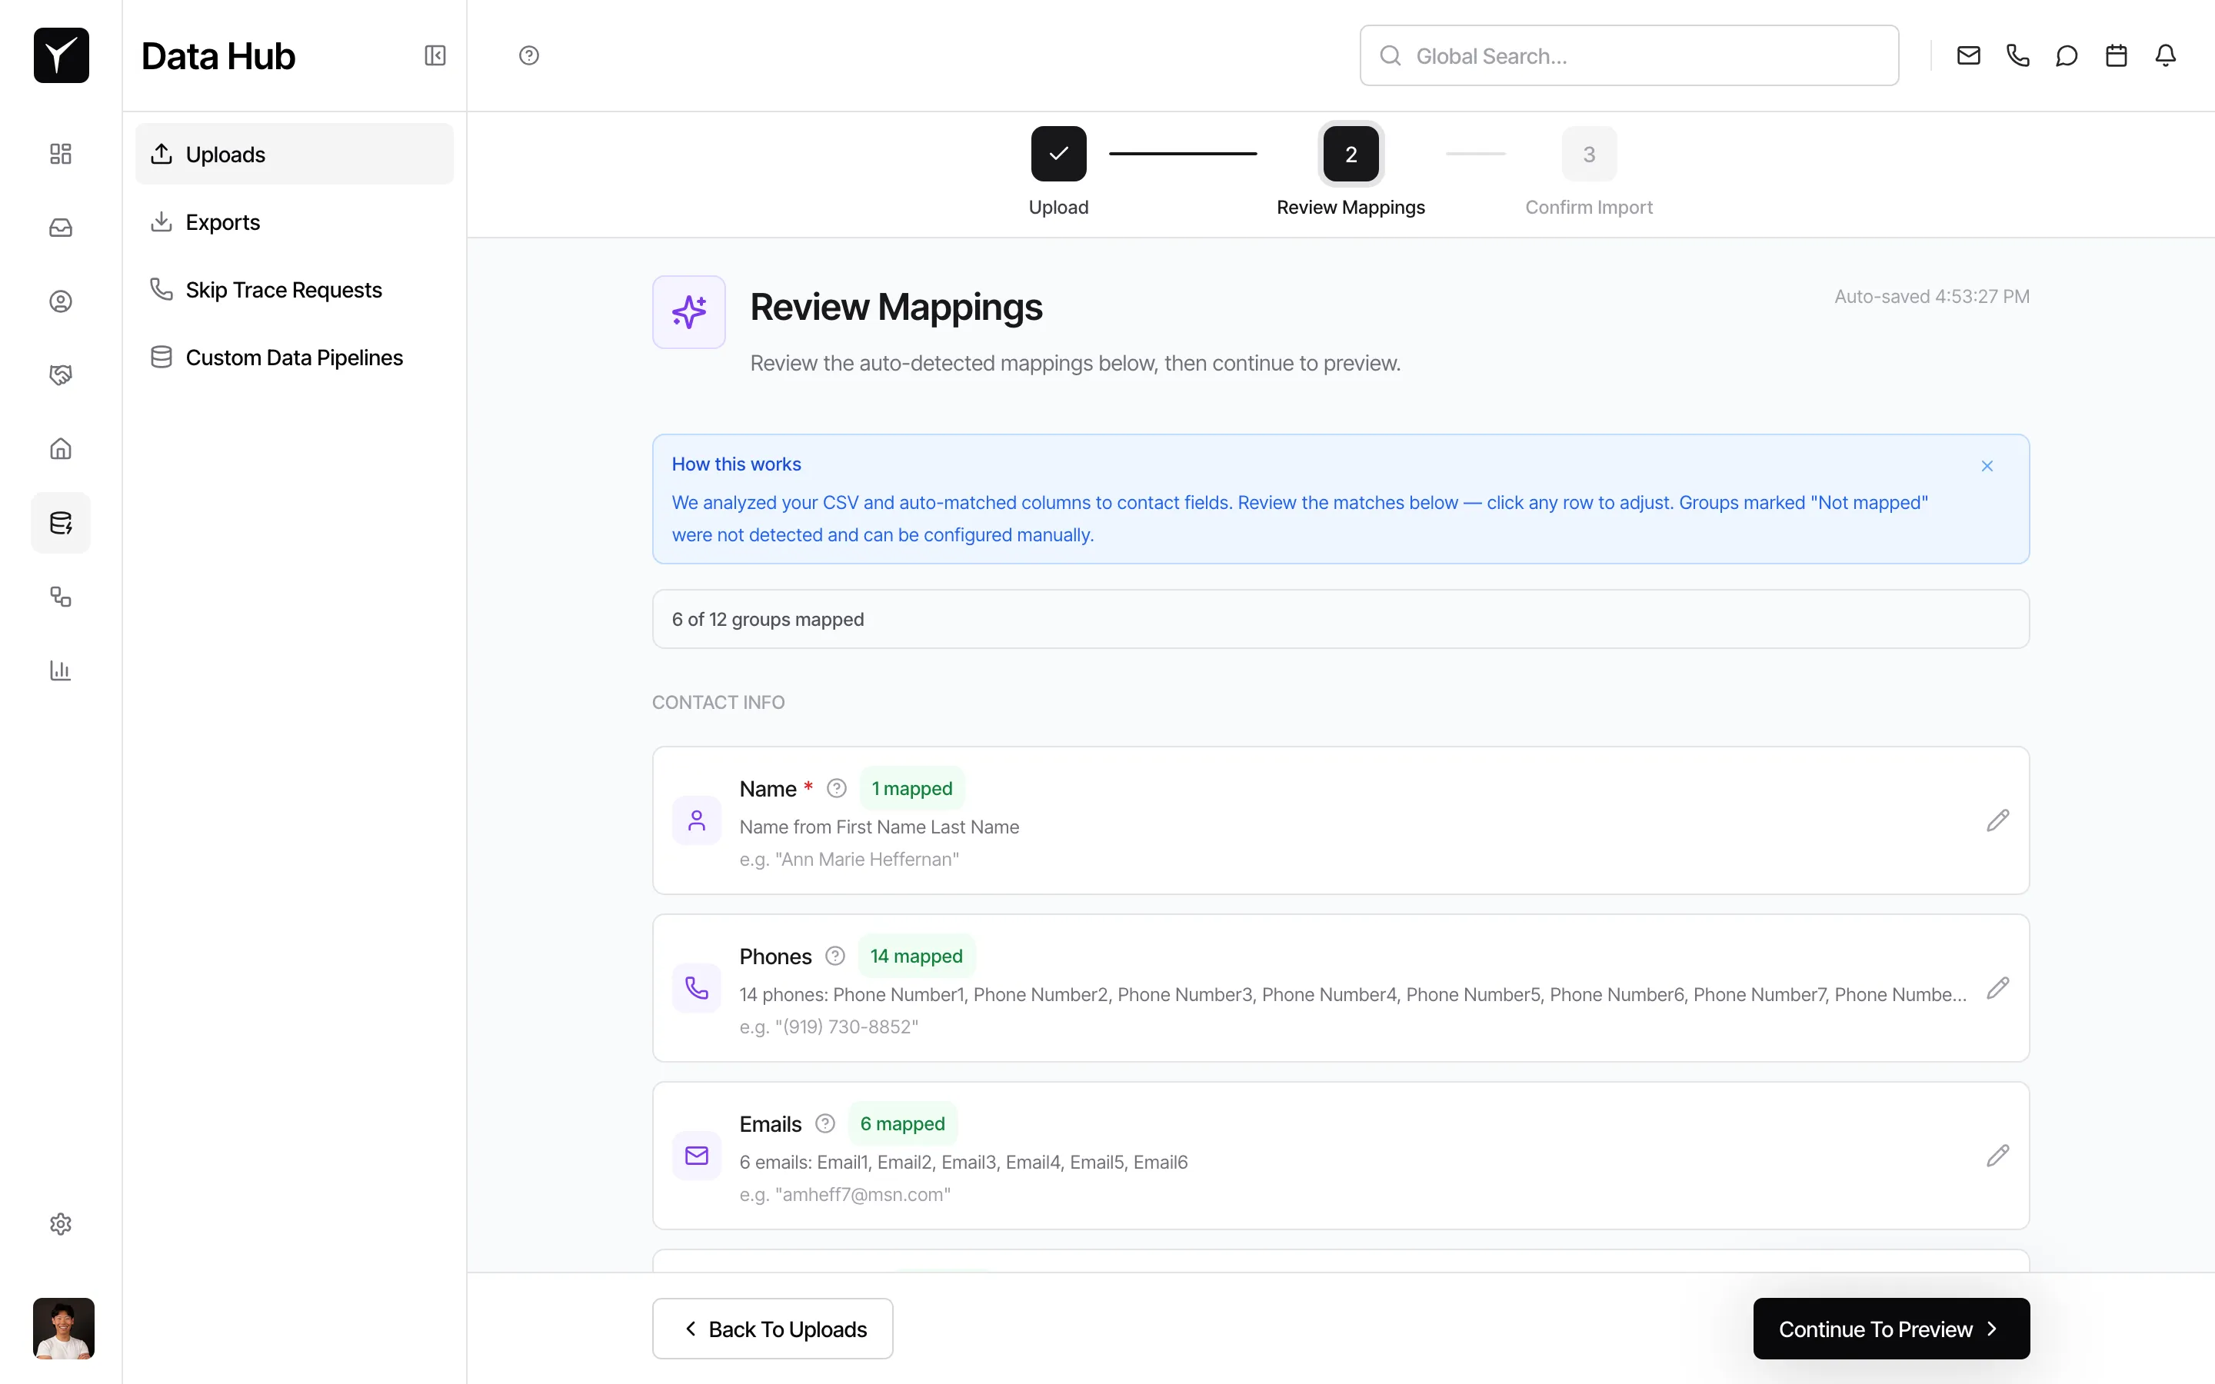Click Continue To Preview button
This screenshot has height=1384, width=2215.
click(x=1891, y=1328)
